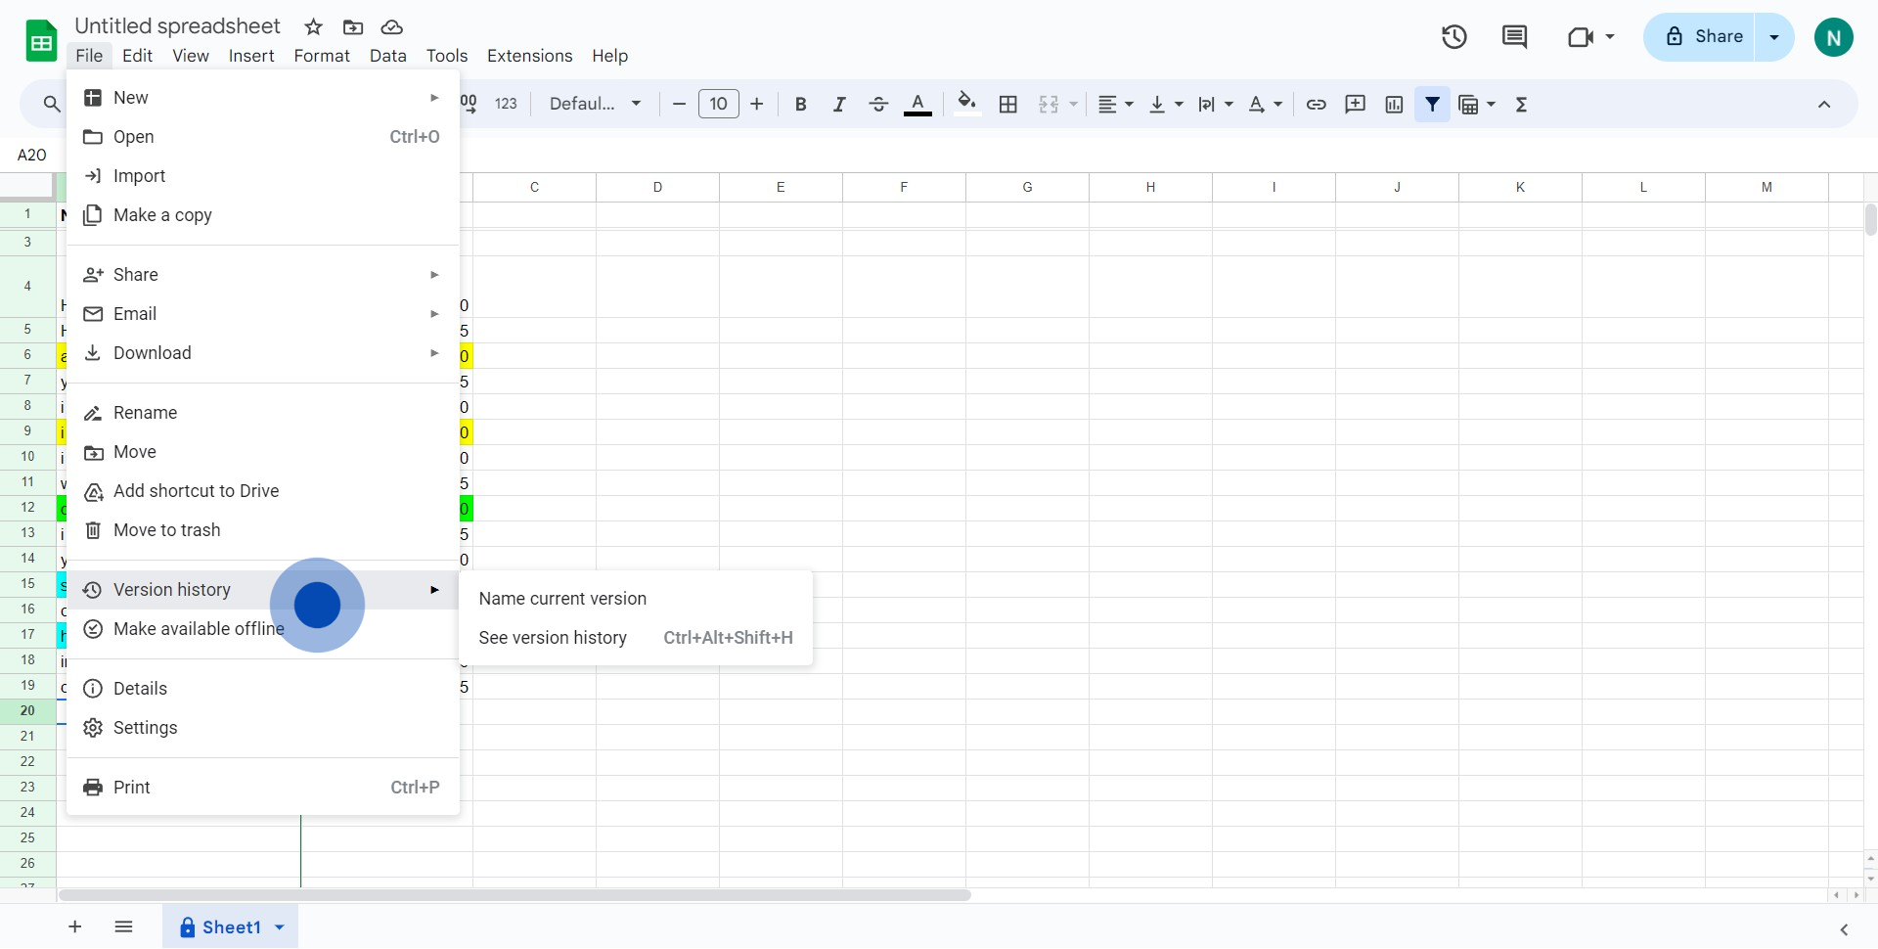This screenshot has width=1878, height=949.
Task: Click the Insert link icon
Action: click(1316, 105)
